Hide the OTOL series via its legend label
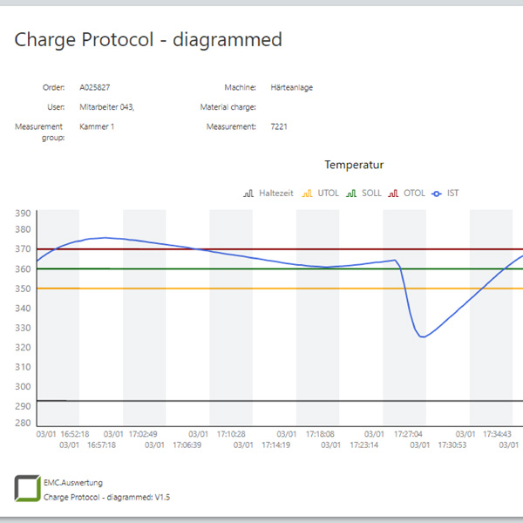The height and width of the screenshot is (523, 523). click(x=414, y=193)
